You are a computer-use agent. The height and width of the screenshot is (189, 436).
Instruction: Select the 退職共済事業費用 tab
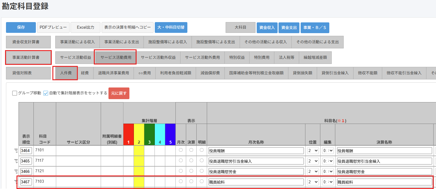tap(114, 73)
